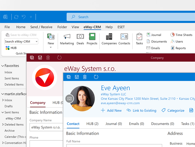Open the HUB from the ribbon
This screenshot has width=195, height=147.
pyautogui.click(x=11, y=48)
